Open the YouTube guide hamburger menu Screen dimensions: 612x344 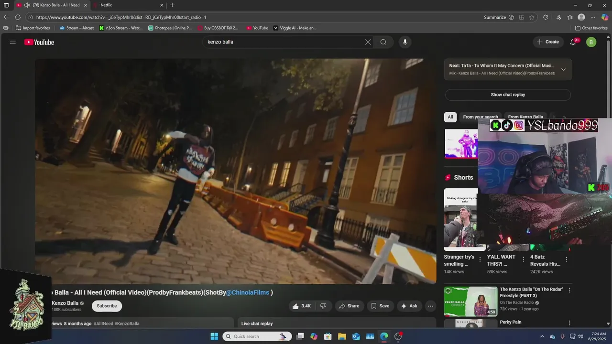coord(13,42)
